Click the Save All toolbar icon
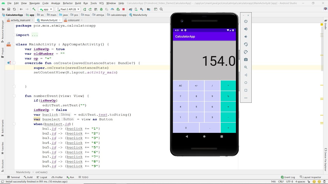328x184 pixels. pyautogui.click(x=9, y=9)
